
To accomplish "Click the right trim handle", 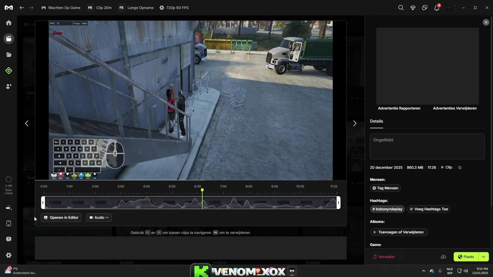I will [339, 203].
